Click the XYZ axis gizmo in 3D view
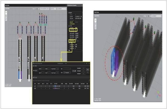Viewport: 167px width, 109px height. pyautogui.click(x=158, y=94)
